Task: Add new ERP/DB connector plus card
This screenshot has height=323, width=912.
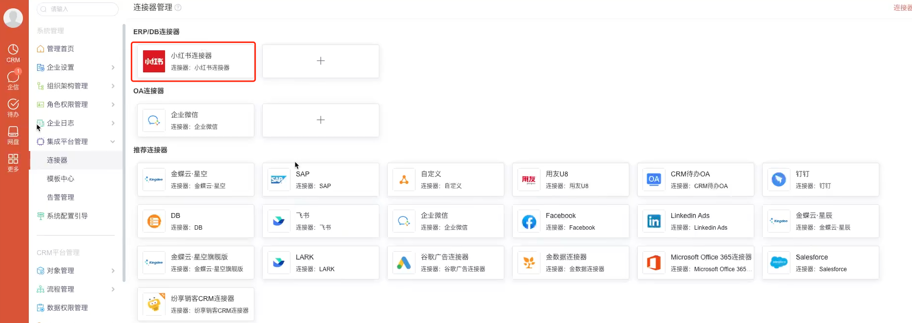Action: 321,61
